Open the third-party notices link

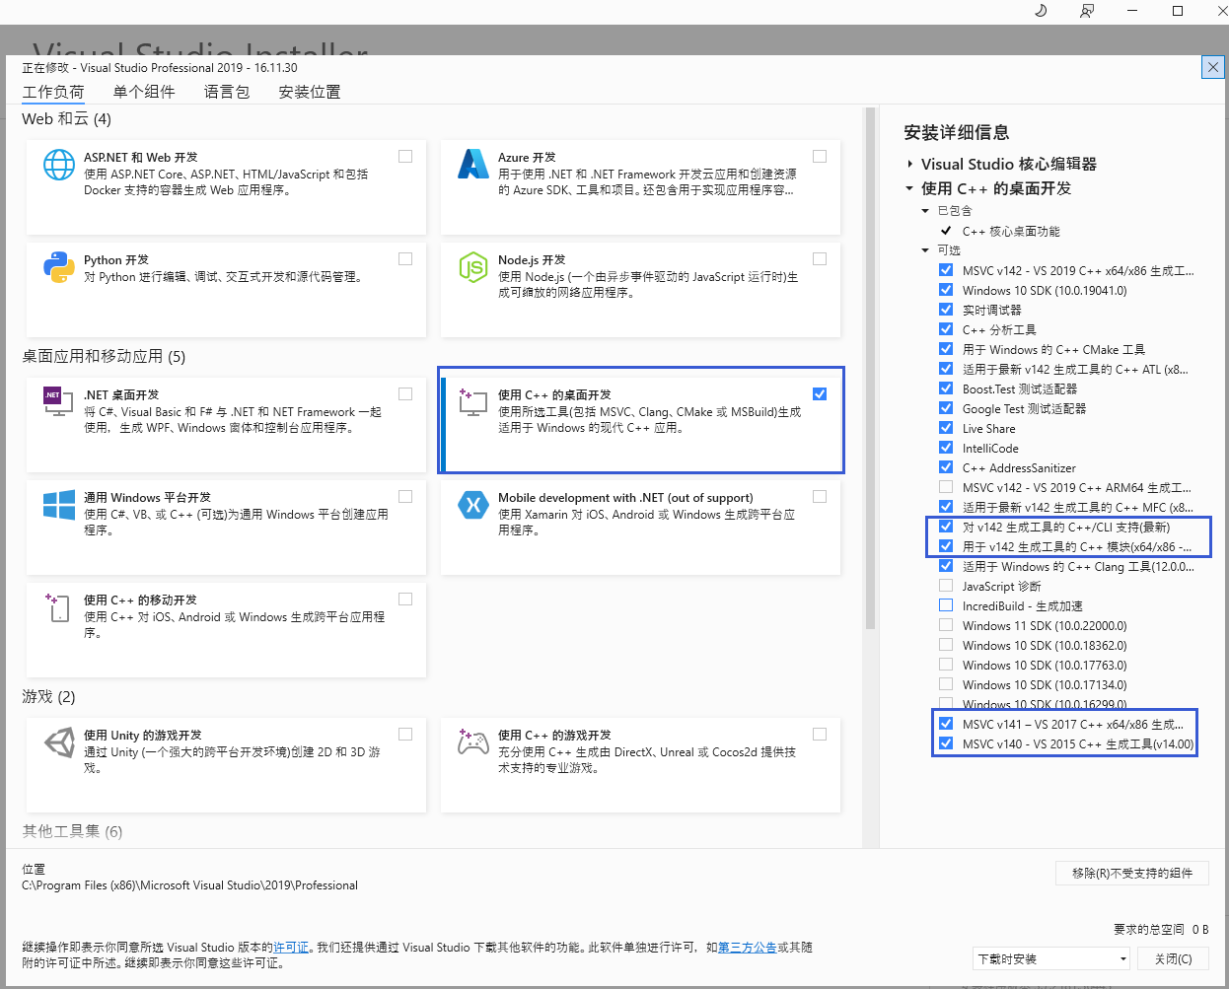pos(747,948)
